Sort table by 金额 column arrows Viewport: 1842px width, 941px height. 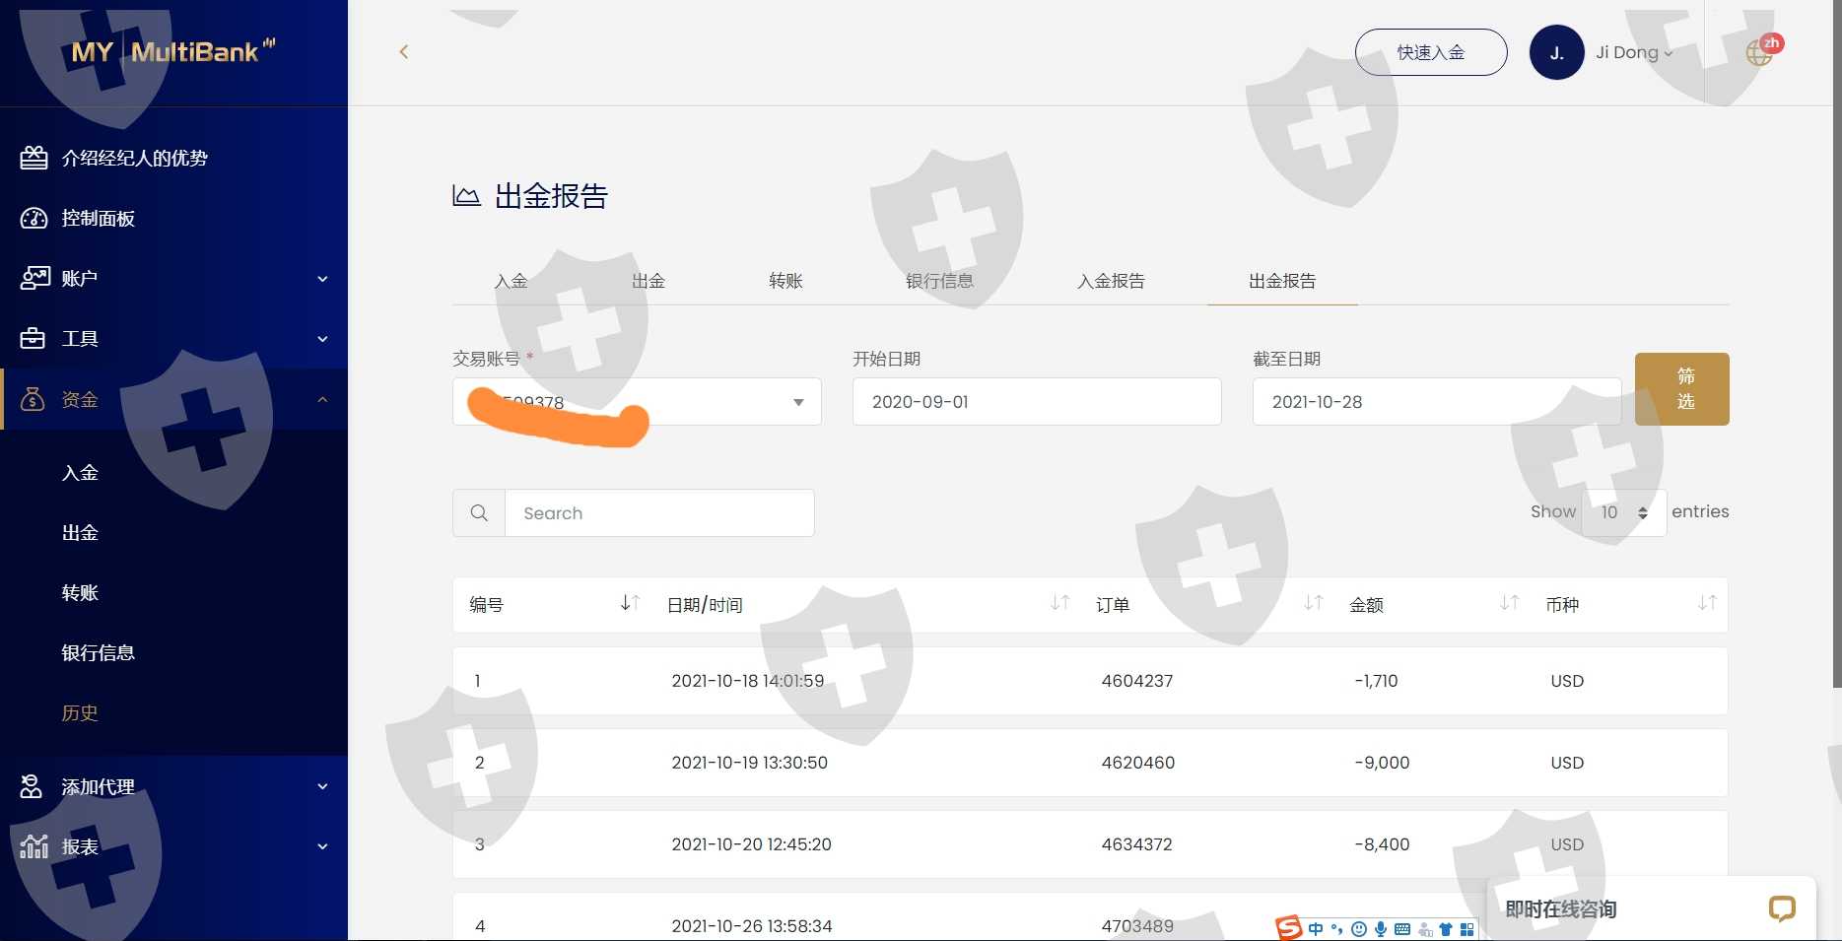[x=1509, y=603]
